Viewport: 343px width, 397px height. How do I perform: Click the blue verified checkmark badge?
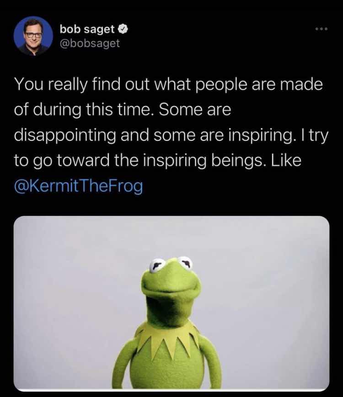123,29
